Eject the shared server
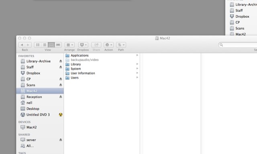Image resolution: width=257 pixels, height=154 pixels. click(x=61, y=140)
